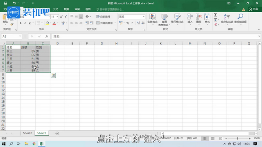Decrease decimal places
The height and width of the screenshot is (147, 262).
(143, 23)
